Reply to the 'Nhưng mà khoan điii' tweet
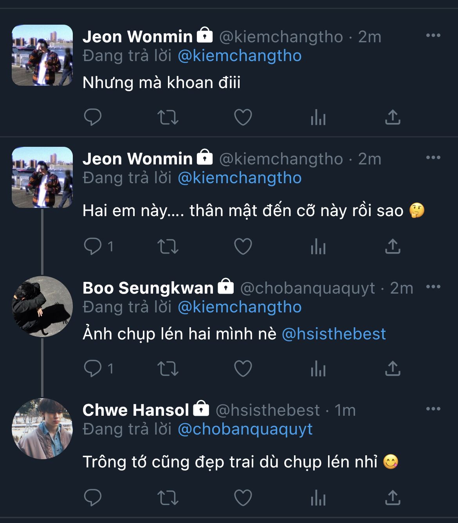This screenshot has height=523, width=458. [x=93, y=117]
